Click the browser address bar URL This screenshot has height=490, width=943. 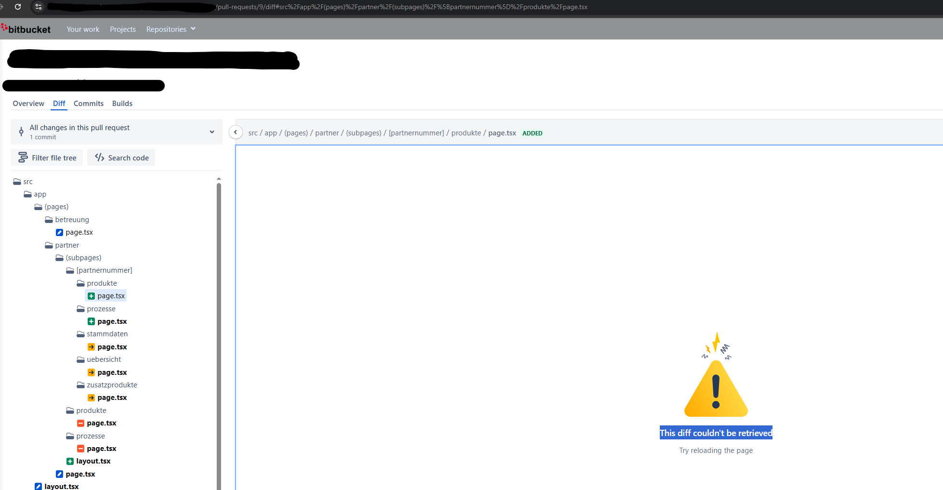point(402,7)
